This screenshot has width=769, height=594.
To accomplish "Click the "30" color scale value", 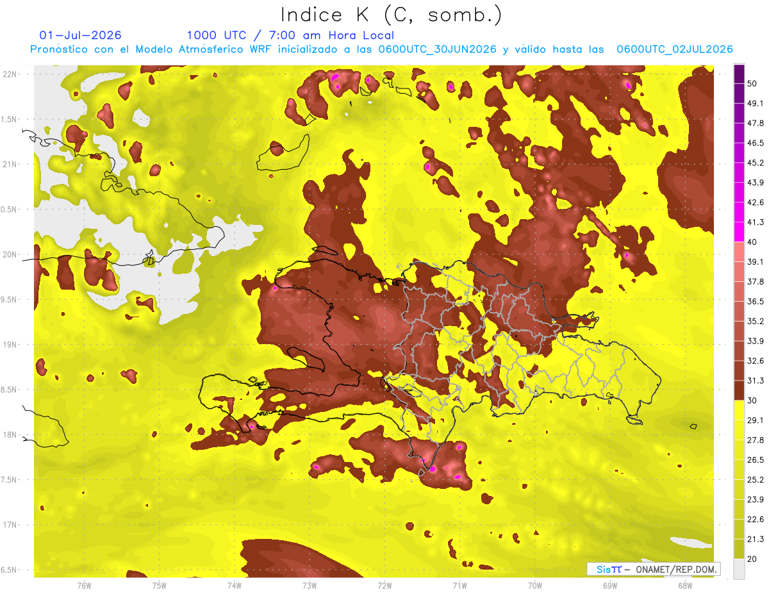I will click(752, 400).
